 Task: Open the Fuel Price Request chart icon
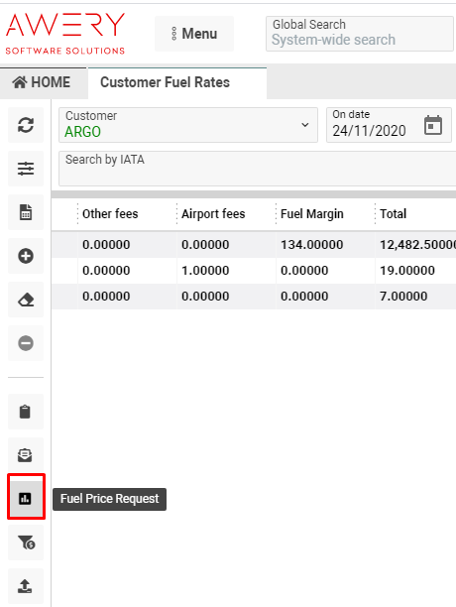26,498
